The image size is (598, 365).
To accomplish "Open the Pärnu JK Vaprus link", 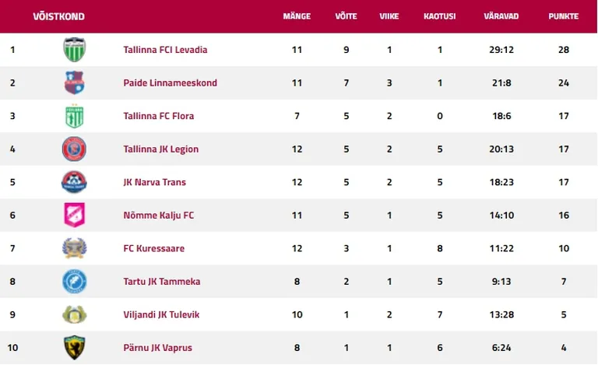I will pyautogui.click(x=157, y=347).
